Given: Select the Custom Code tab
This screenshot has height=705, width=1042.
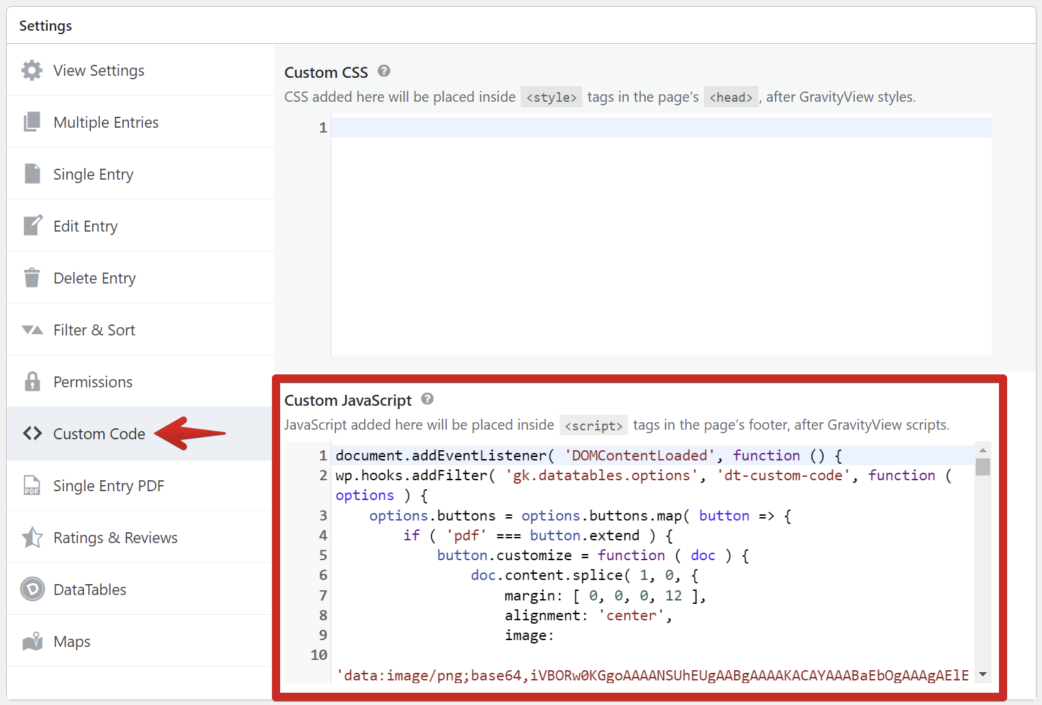Looking at the screenshot, I should [x=99, y=434].
